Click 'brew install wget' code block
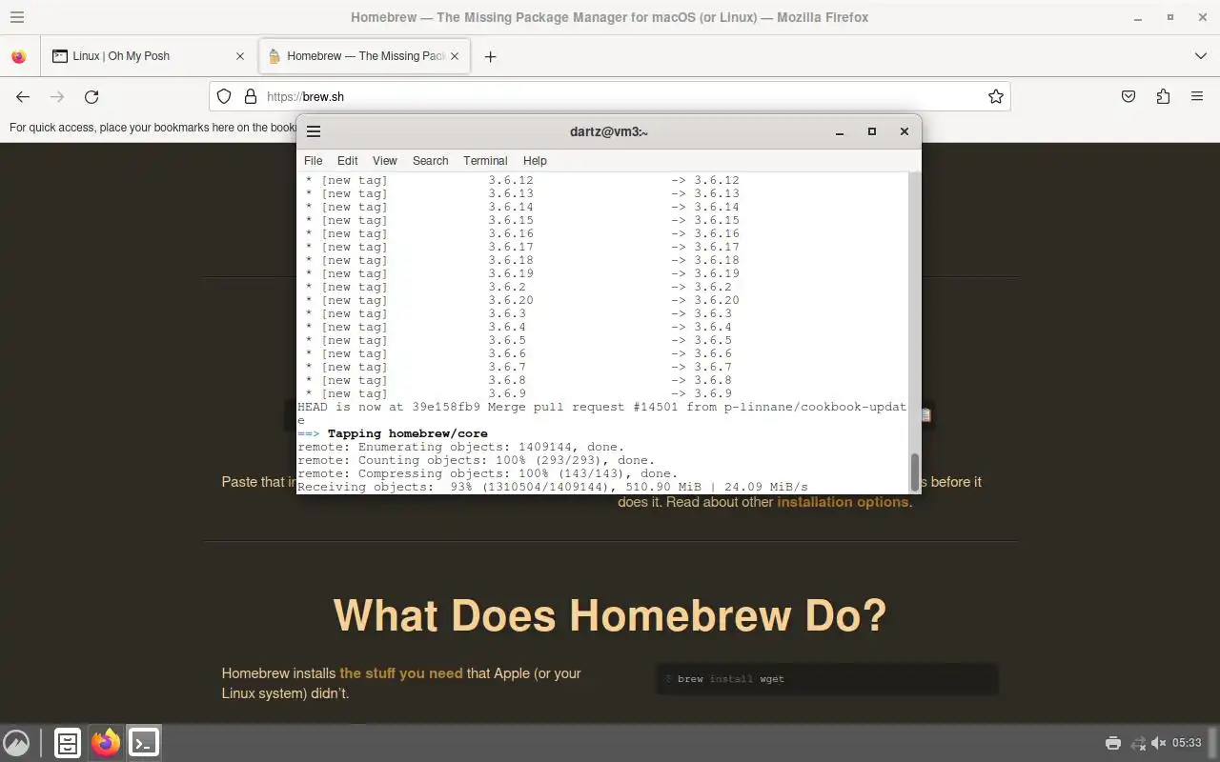 827,679
